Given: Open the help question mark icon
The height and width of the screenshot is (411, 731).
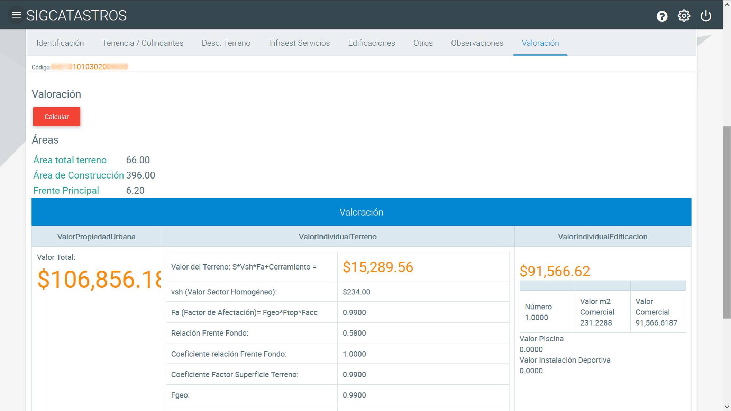Looking at the screenshot, I should coord(662,16).
